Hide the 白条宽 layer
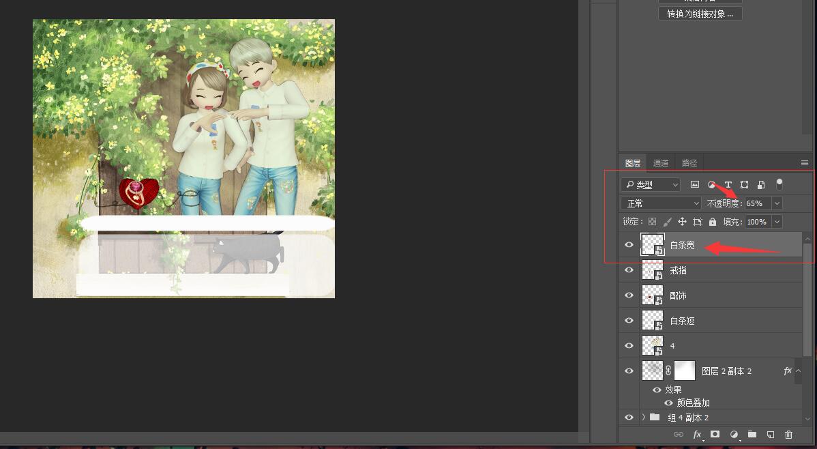Image resolution: width=817 pixels, height=449 pixels. (x=629, y=244)
